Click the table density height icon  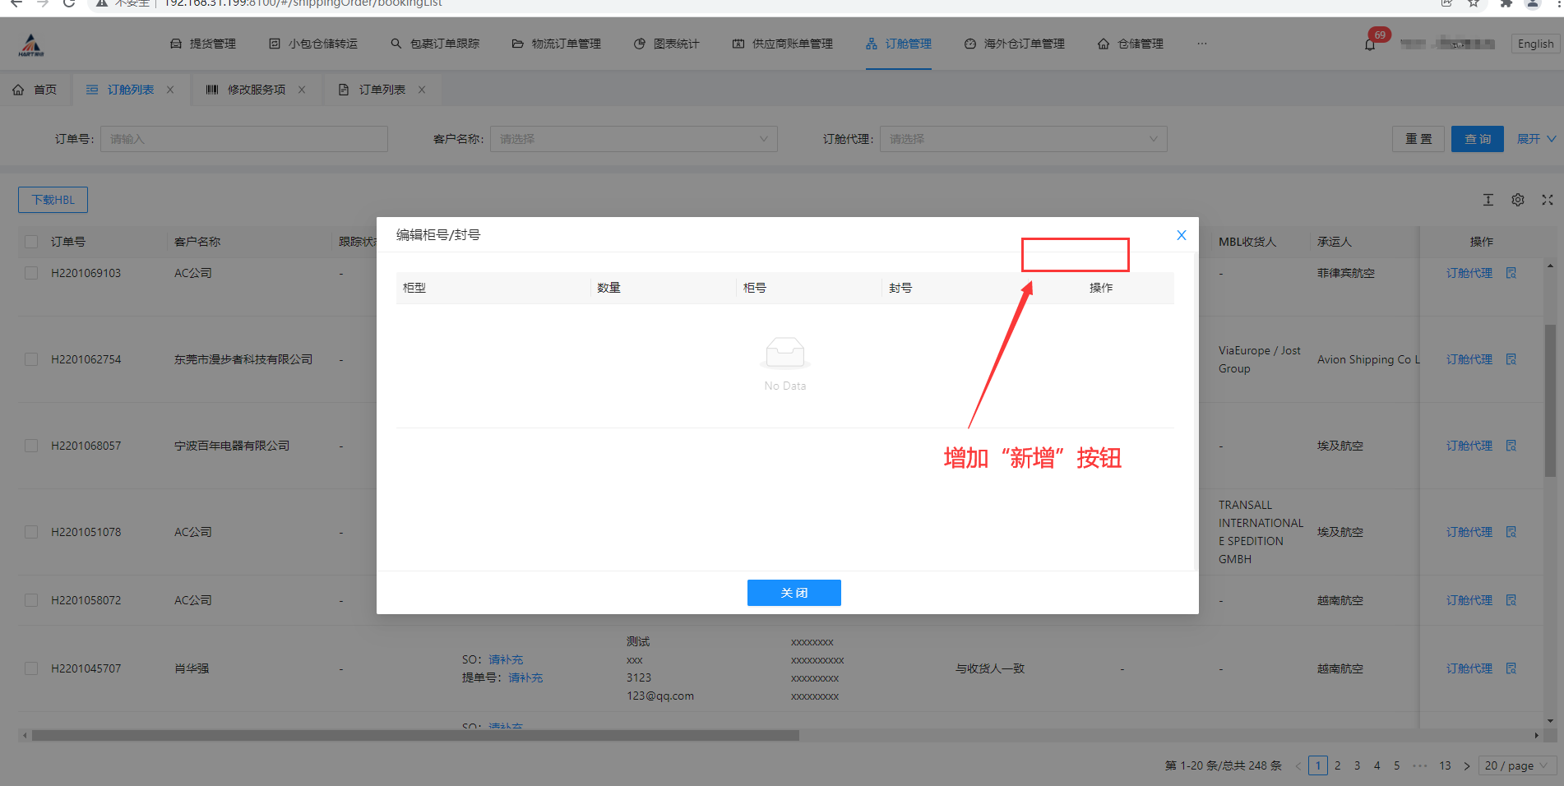pos(1488,200)
